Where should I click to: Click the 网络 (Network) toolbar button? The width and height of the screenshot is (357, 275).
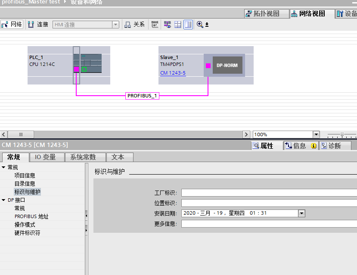tap(12, 25)
